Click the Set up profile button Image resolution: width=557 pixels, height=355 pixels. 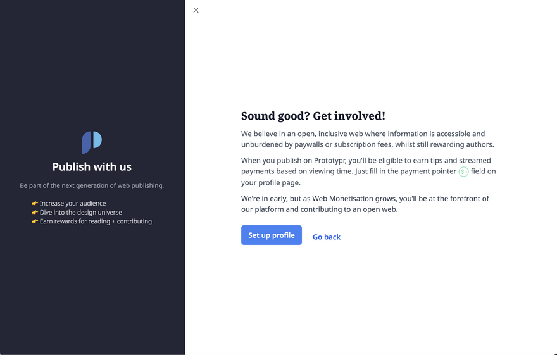click(x=272, y=235)
